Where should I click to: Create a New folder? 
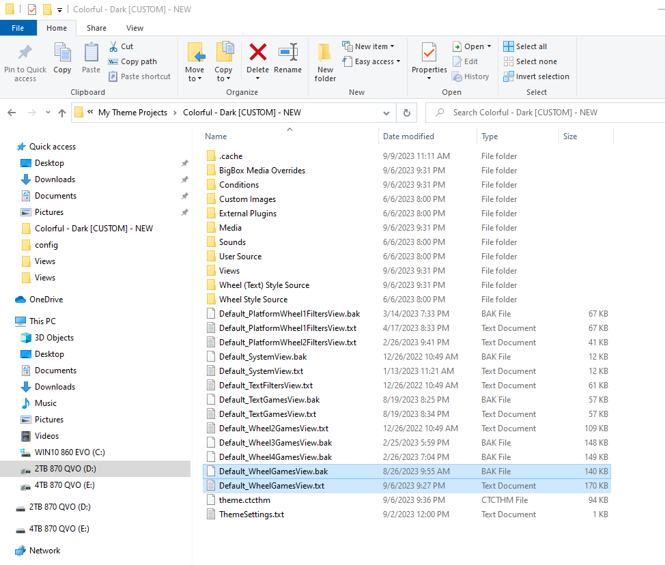325,62
